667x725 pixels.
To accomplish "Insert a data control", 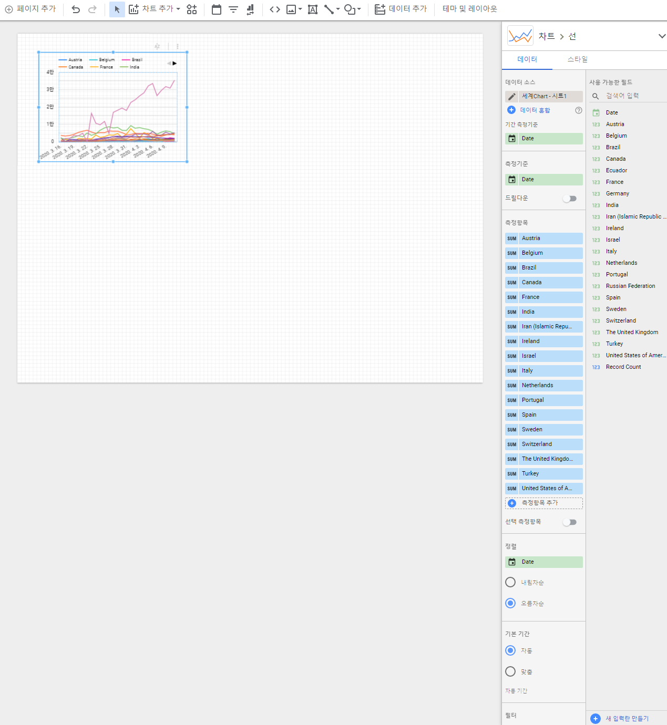I will pos(250,9).
